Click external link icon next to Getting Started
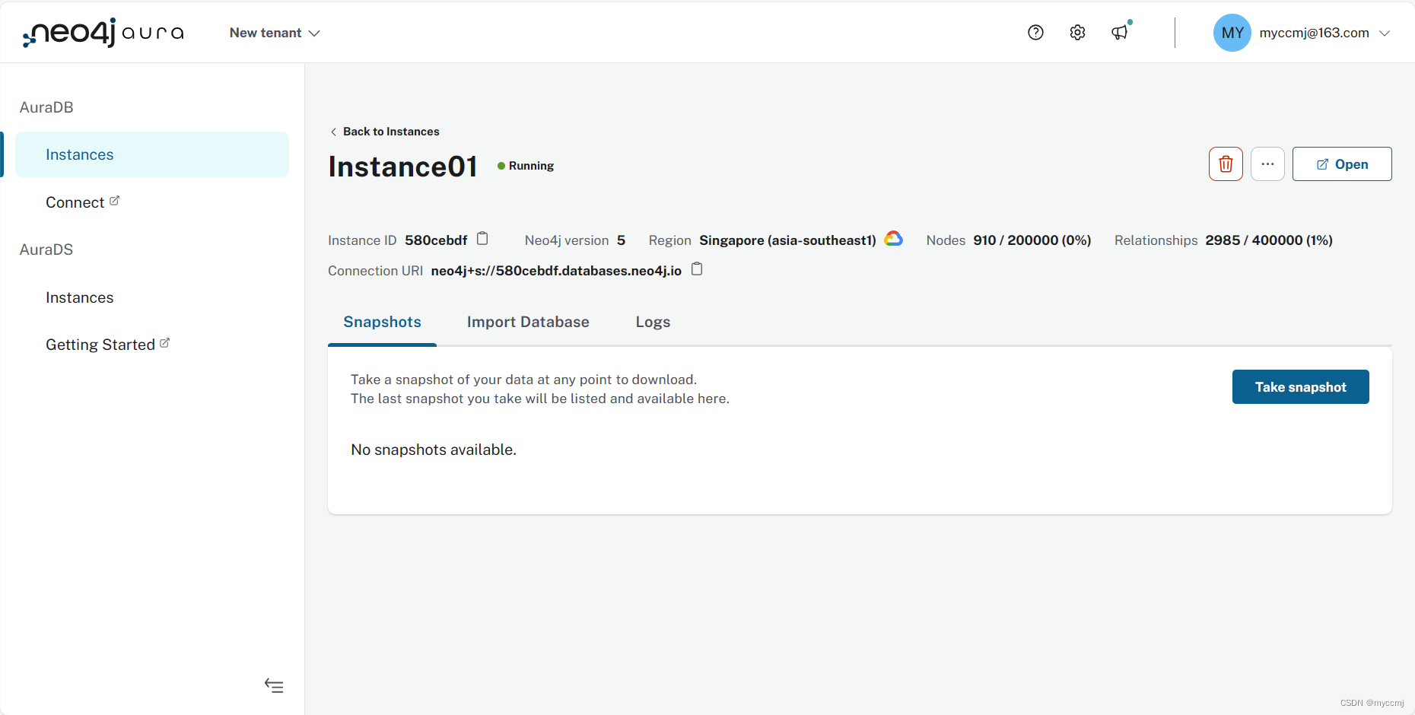This screenshot has height=715, width=1415. pos(164,343)
